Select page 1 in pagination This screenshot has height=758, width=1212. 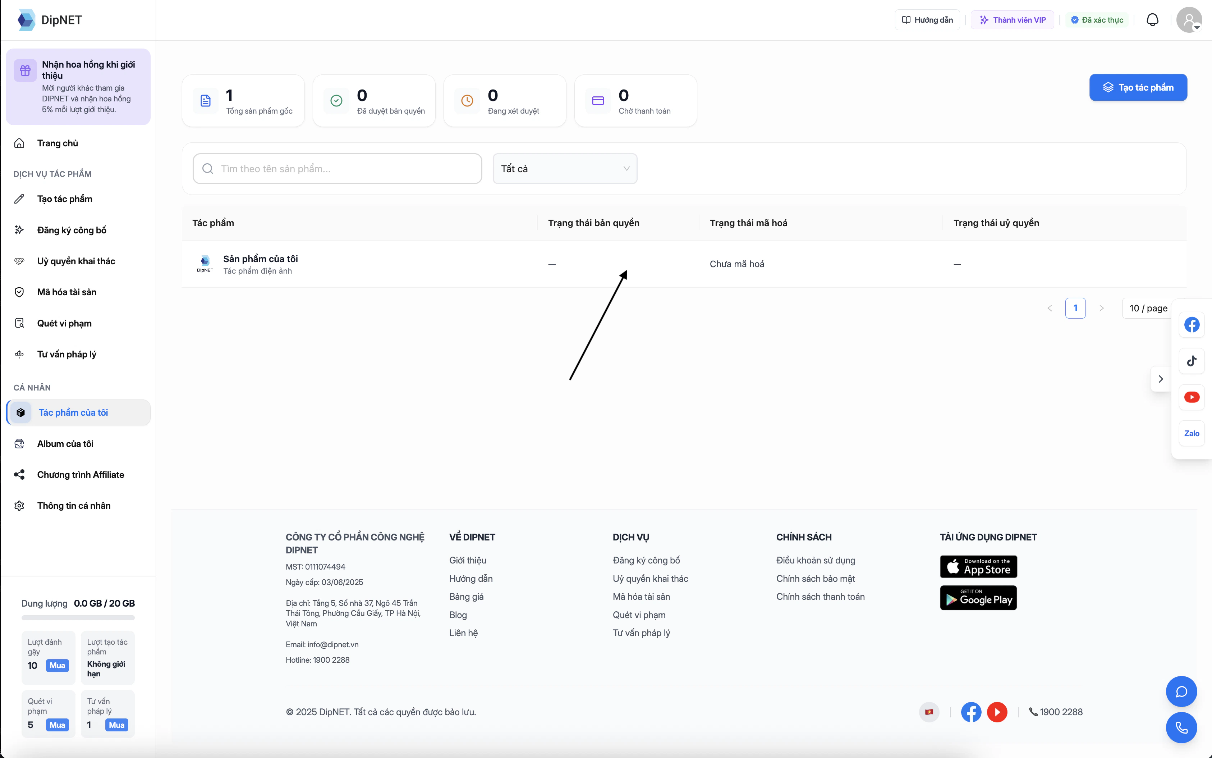pyautogui.click(x=1075, y=308)
